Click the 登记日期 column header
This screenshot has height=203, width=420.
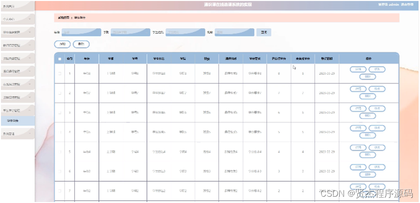pyautogui.click(x=327, y=59)
